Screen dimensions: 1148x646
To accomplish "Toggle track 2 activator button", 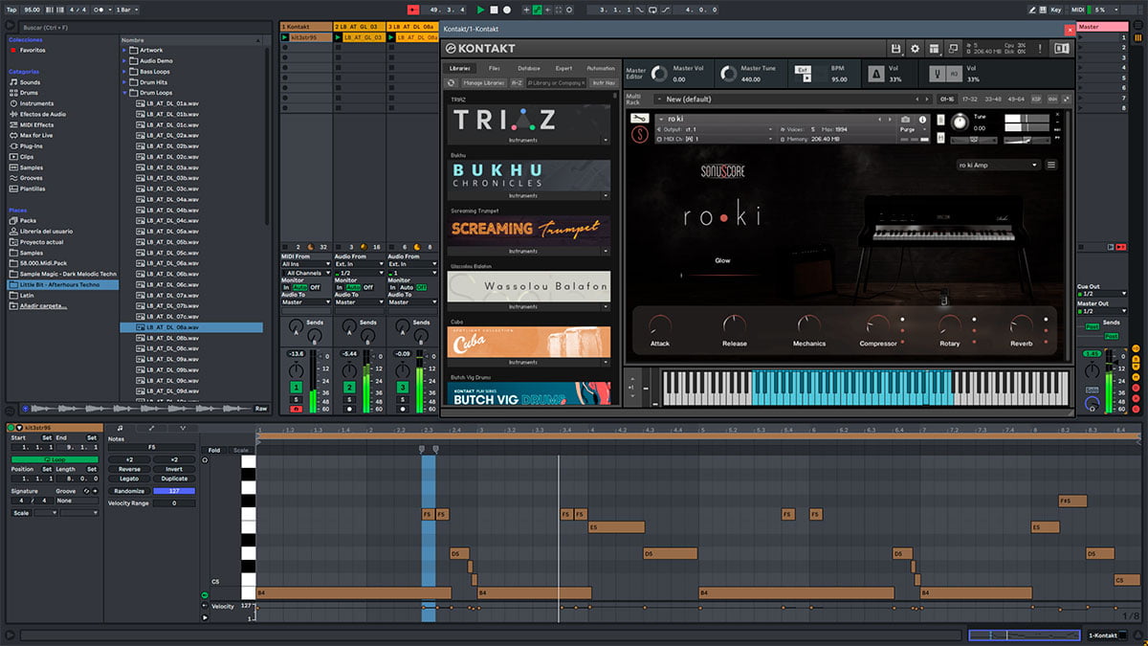I will 350,386.
